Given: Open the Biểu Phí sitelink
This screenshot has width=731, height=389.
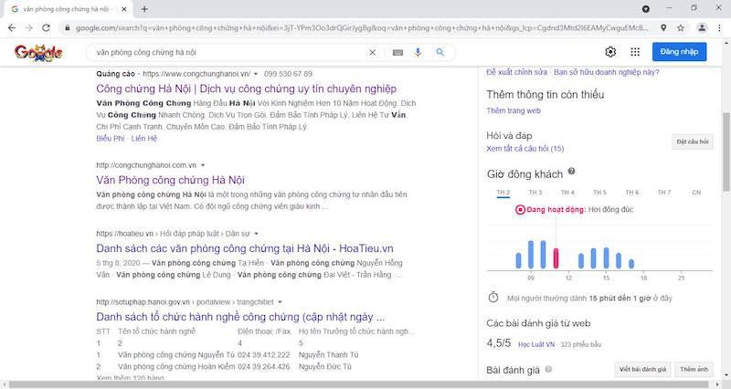Looking at the screenshot, I should tap(111, 139).
